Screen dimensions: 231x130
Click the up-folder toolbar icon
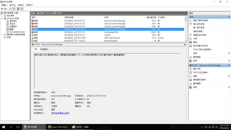click(x=10, y=9)
